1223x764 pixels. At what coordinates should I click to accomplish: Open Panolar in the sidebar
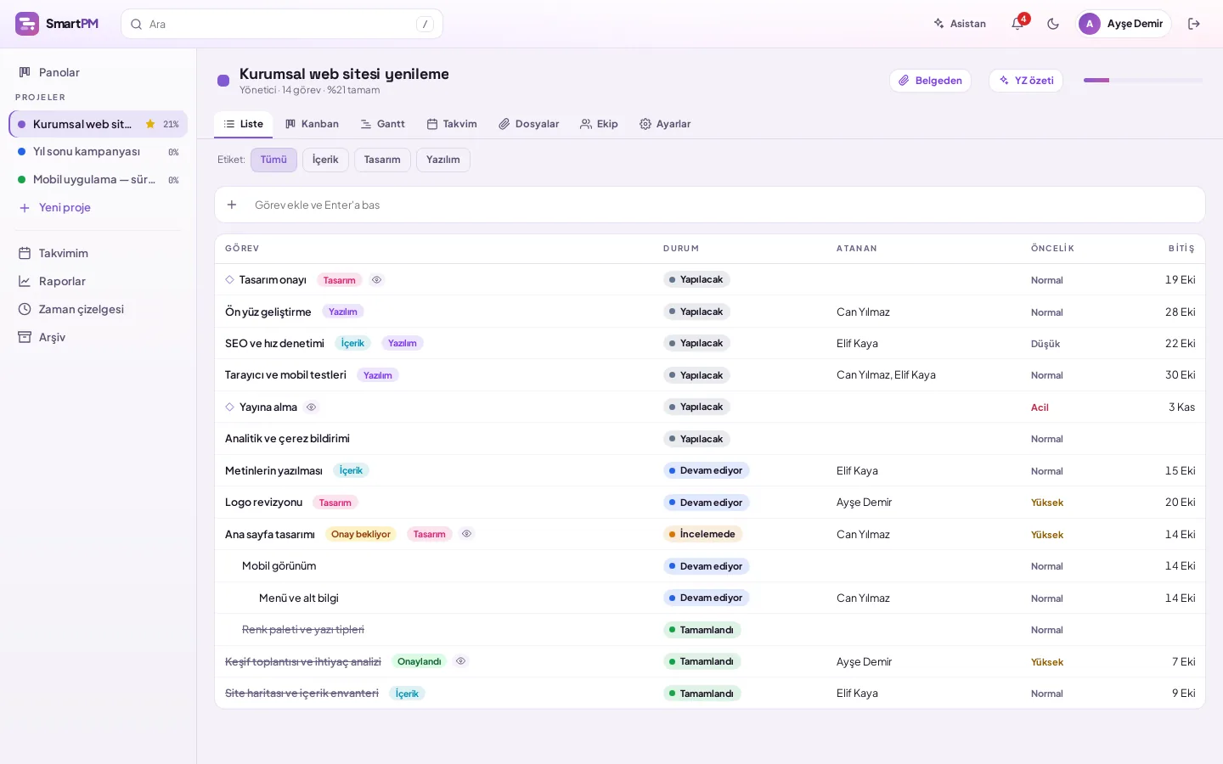99,72
